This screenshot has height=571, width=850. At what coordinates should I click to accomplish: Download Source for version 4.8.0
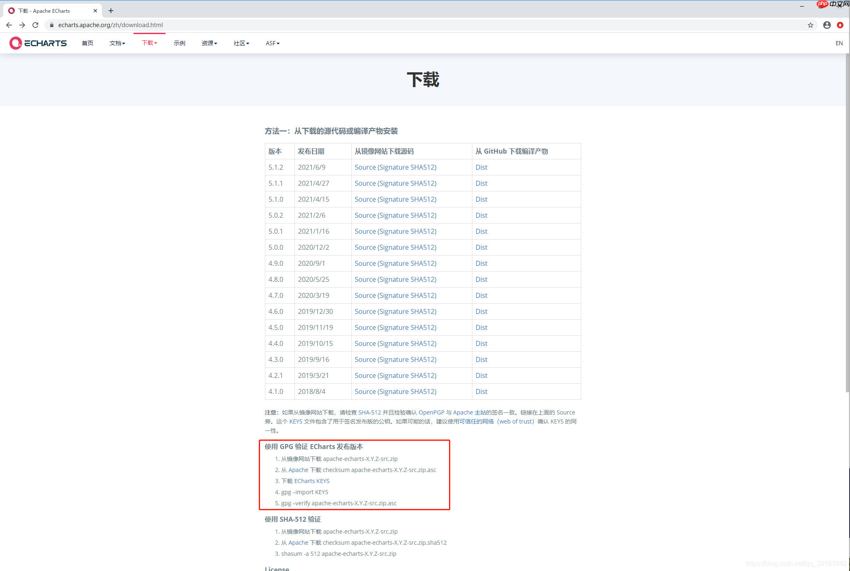(x=365, y=279)
